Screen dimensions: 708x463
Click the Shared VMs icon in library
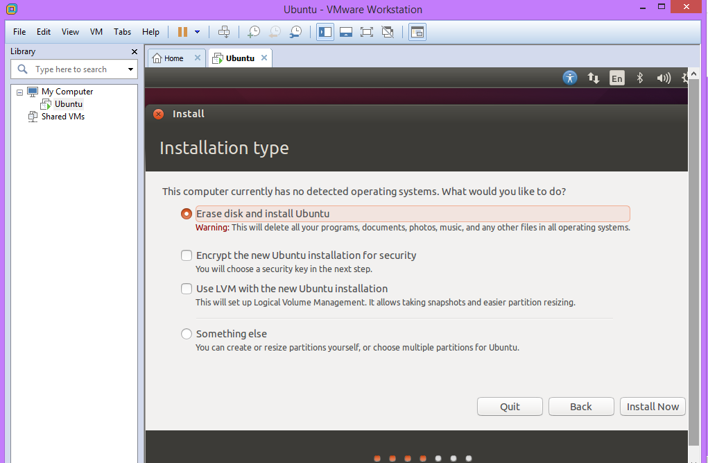click(x=33, y=117)
